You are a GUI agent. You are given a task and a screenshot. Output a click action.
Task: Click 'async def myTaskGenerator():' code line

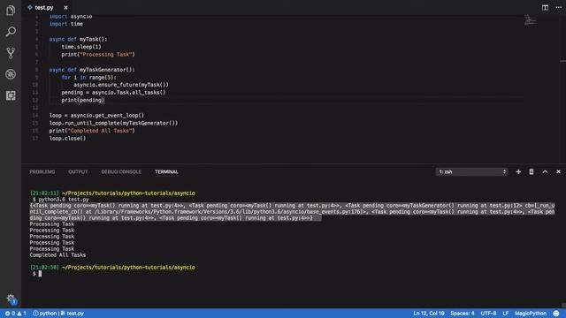coord(92,70)
